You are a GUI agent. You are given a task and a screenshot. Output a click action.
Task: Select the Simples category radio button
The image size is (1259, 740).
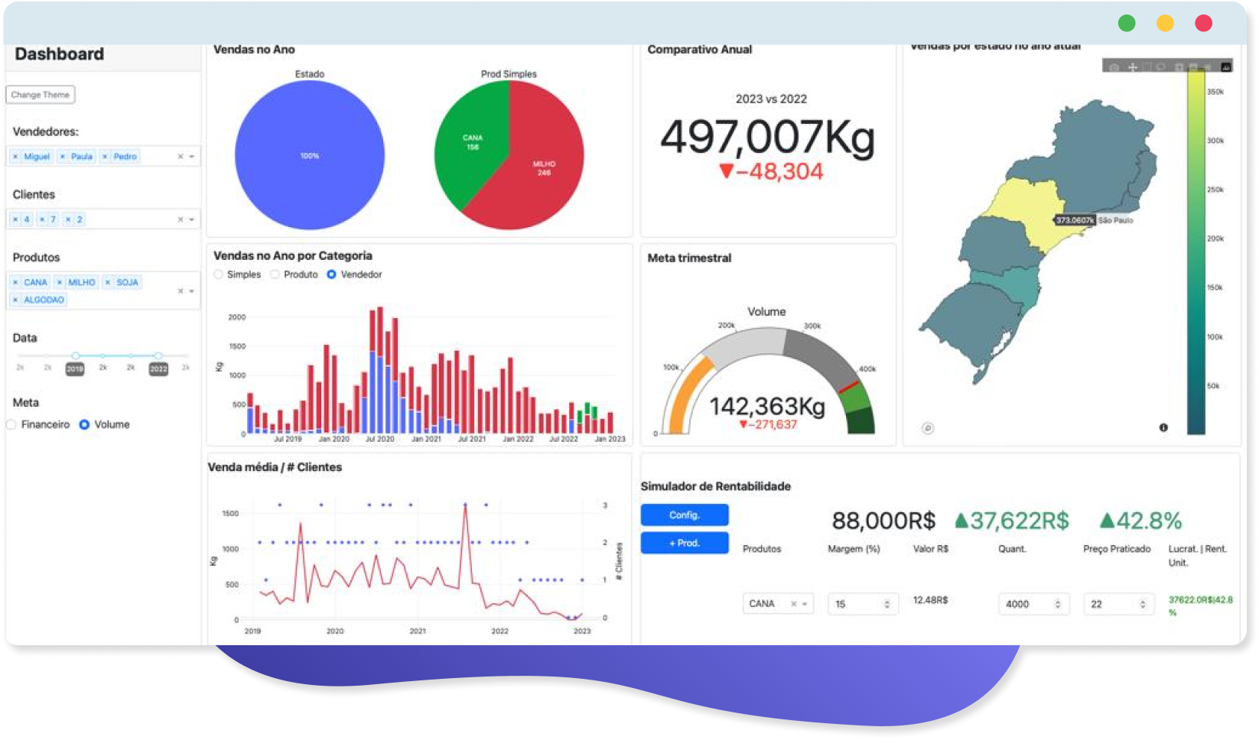tap(219, 274)
